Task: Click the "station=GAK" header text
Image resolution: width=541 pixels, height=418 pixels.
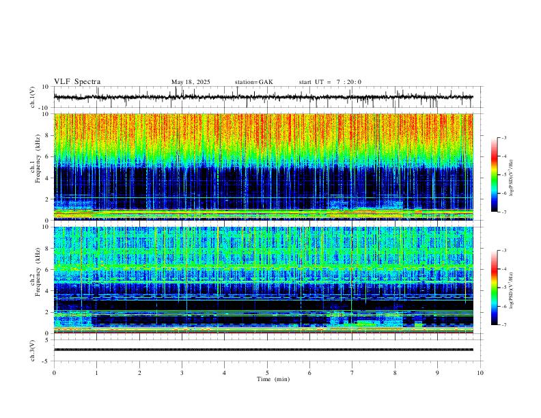Action: [253, 82]
